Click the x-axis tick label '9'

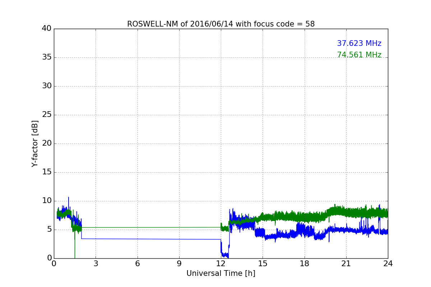point(179,263)
